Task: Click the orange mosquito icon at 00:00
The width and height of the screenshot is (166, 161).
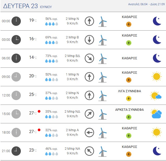Action: coord(129,24)
